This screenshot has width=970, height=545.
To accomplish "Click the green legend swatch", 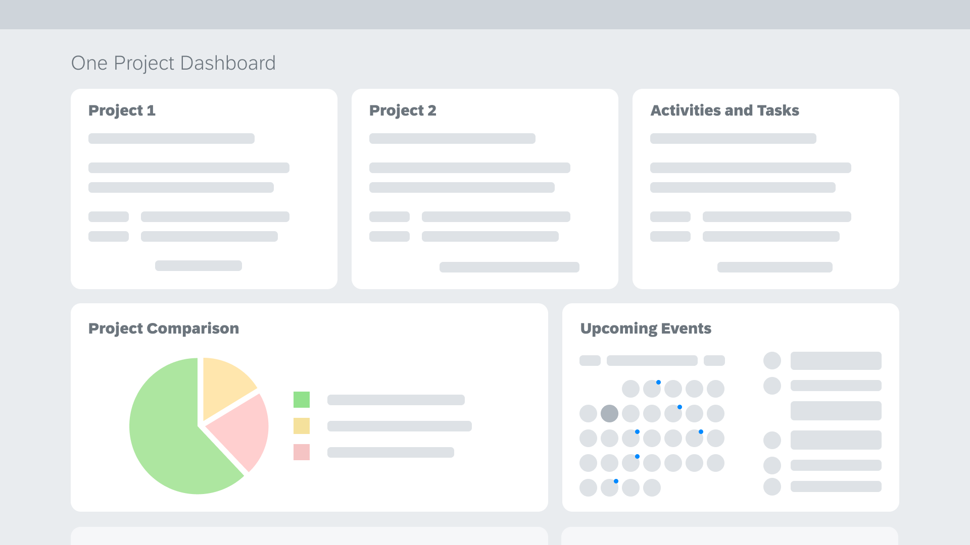I will (x=302, y=400).
